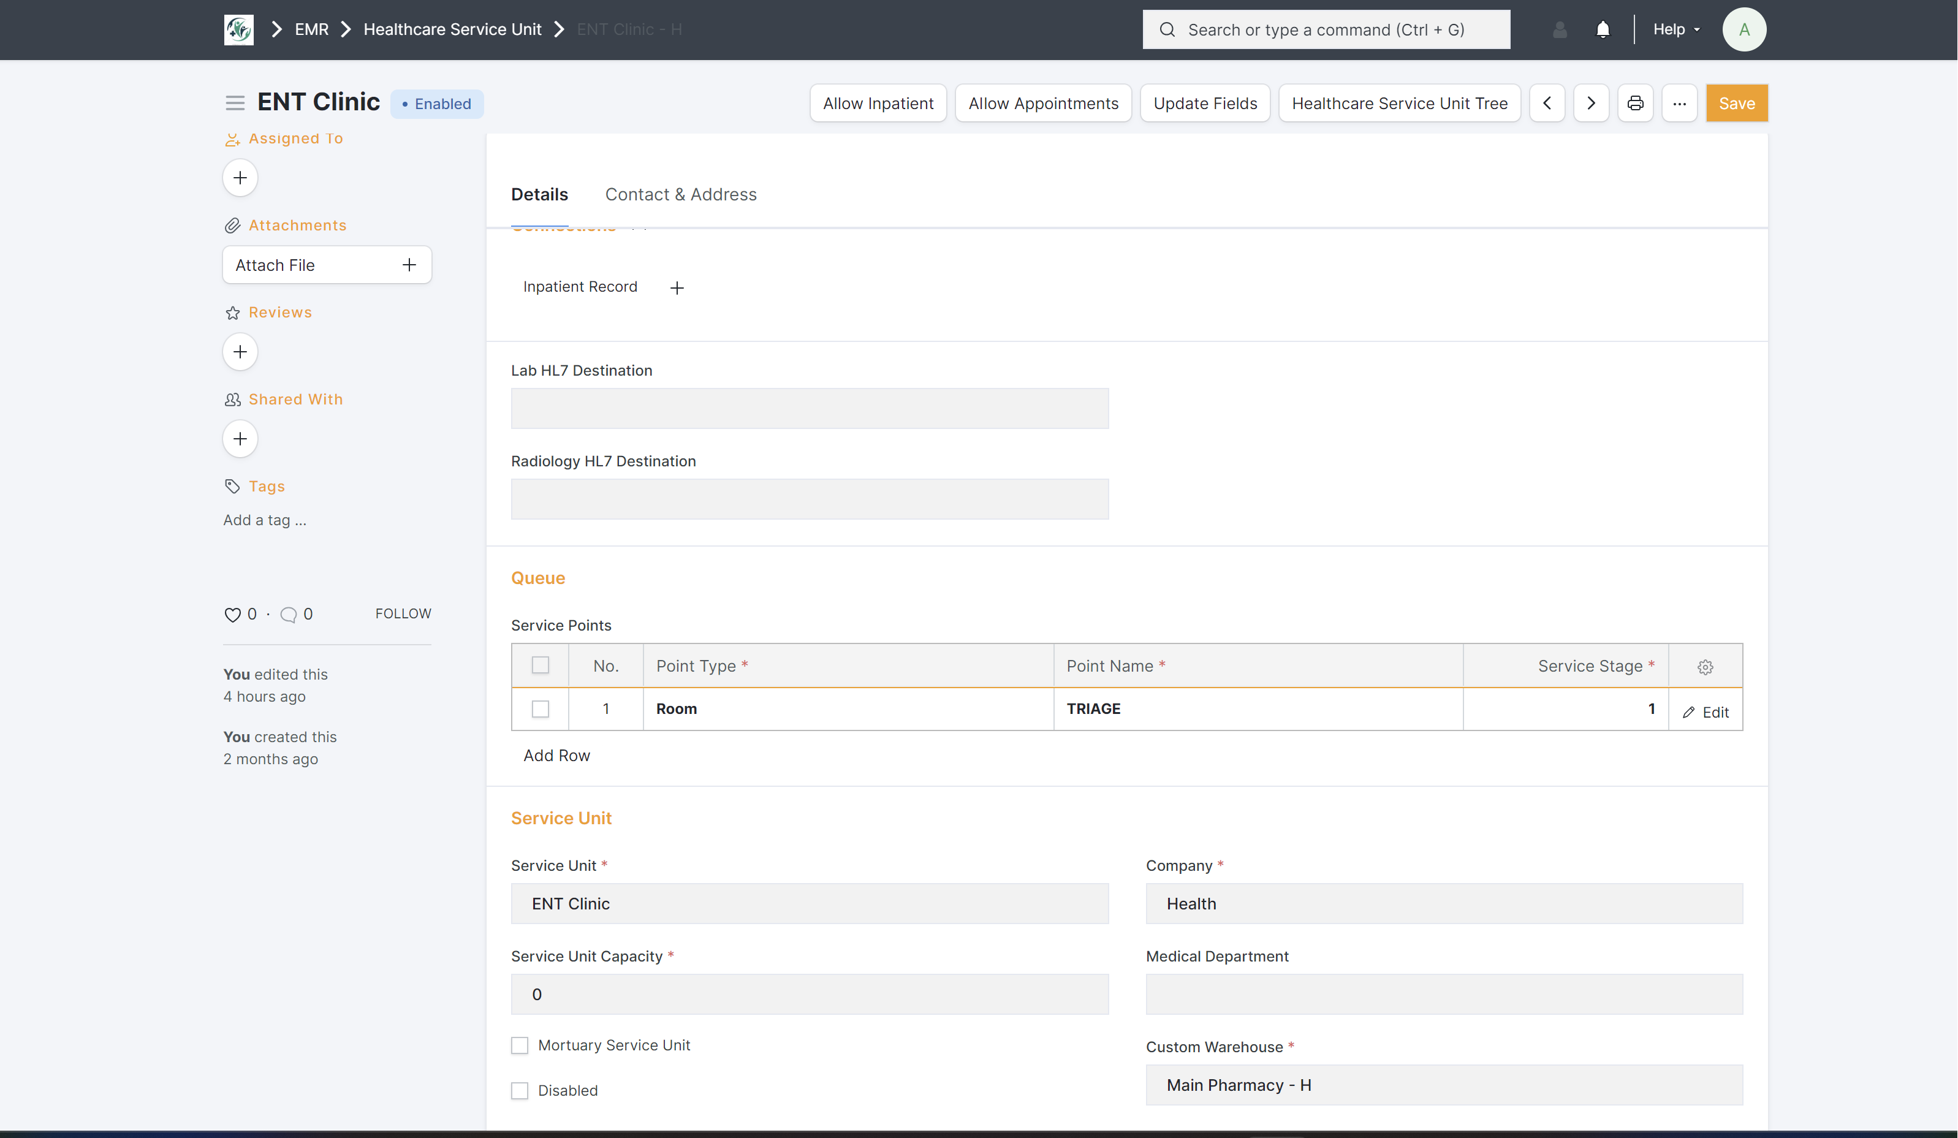
Task: Click the Save button
Action: tap(1737, 104)
